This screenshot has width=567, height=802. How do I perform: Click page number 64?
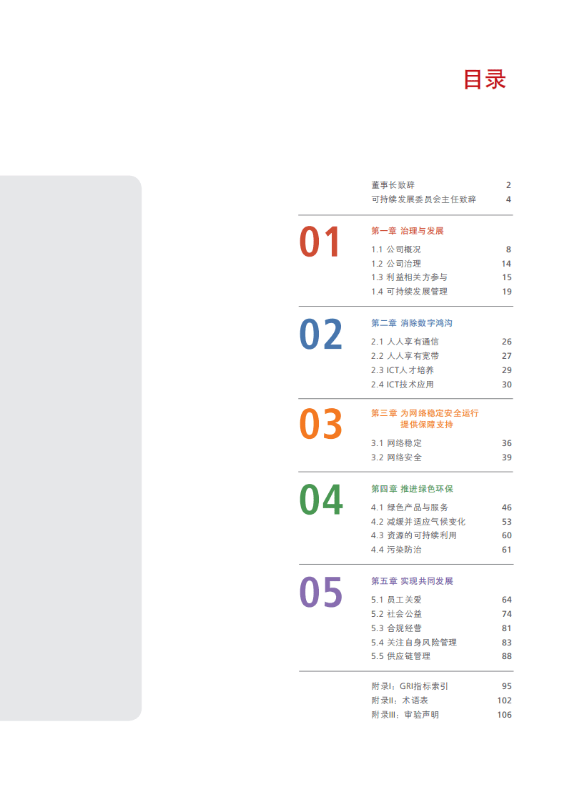click(507, 600)
